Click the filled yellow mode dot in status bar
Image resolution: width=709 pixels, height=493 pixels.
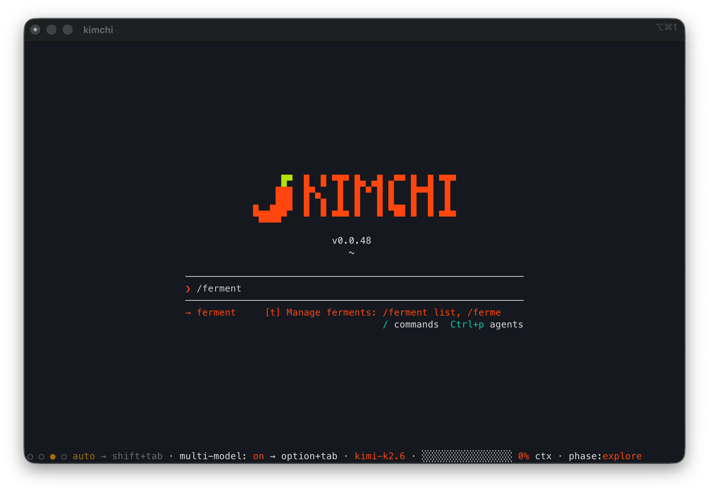click(53, 457)
